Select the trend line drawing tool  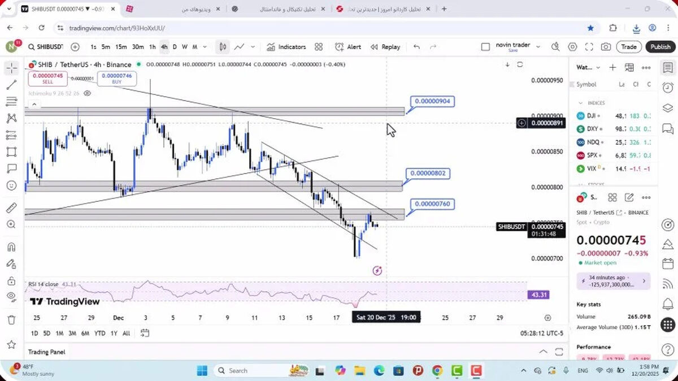pos(11,85)
